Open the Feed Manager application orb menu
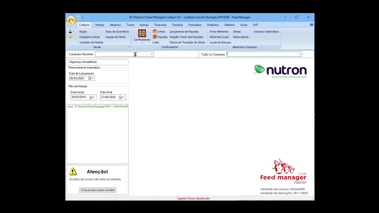Image resolution: width=379 pixels, height=213 pixels. [71, 20]
